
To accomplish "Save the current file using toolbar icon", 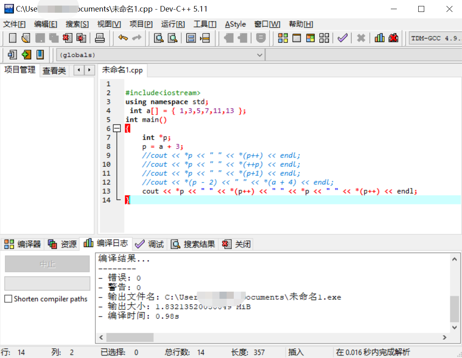I will pyautogui.click(x=40, y=38).
